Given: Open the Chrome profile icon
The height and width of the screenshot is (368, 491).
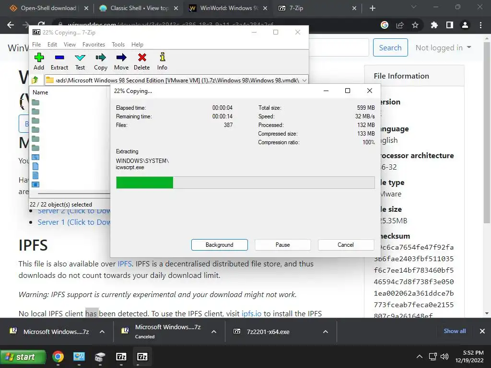Looking at the screenshot, I should tap(465, 25).
